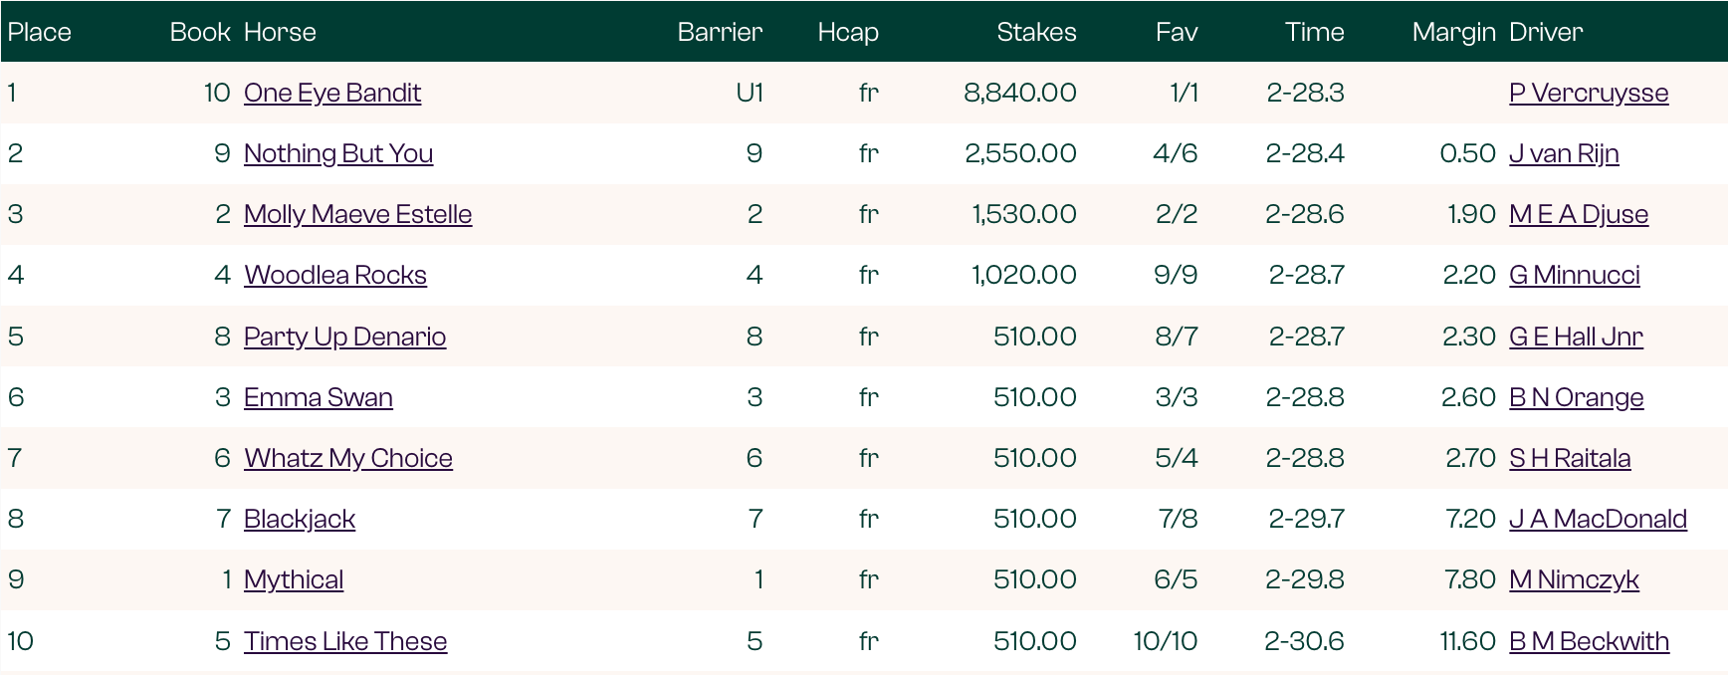1728x675 pixels.
Task: Open driver S H Raitala profile
Action: click(1570, 458)
